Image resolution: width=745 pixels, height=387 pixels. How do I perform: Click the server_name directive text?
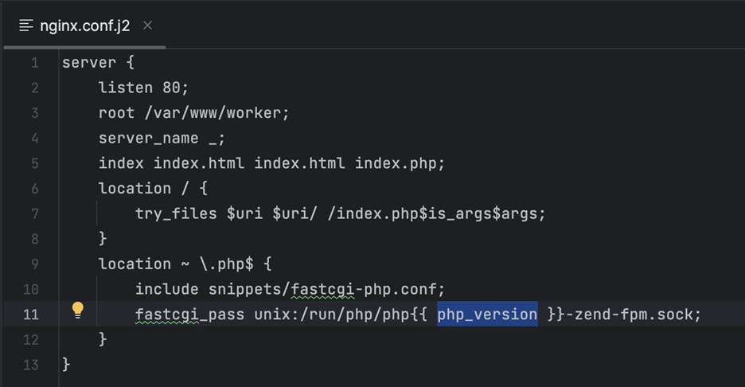coord(148,139)
